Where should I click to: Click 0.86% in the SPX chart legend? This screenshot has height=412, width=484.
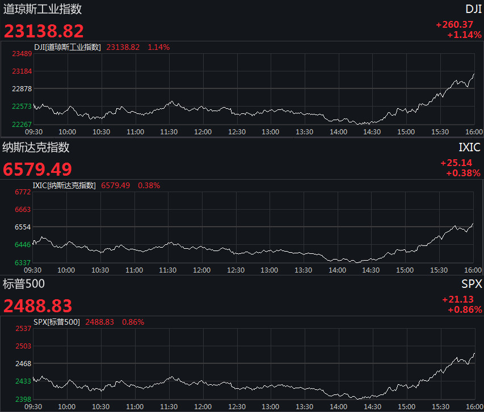(x=133, y=322)
